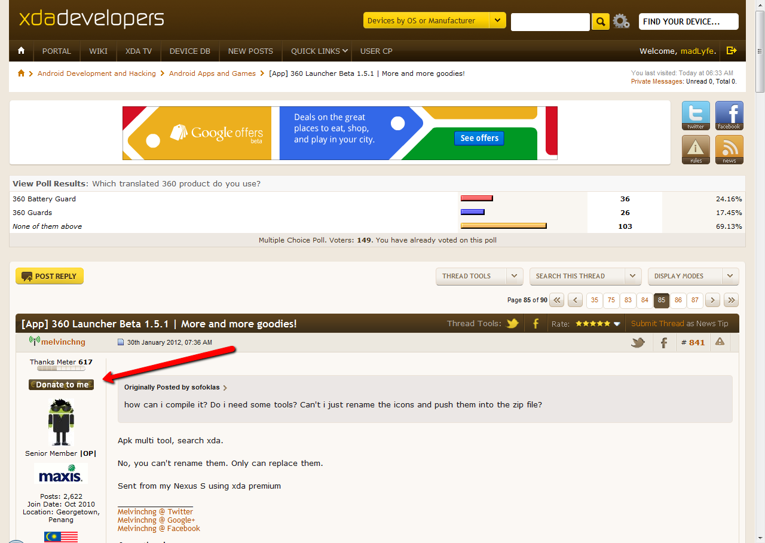Open the Display Modes dropdown
The image size is (765, 543).
pyautogui.click(x=693, y=277)
